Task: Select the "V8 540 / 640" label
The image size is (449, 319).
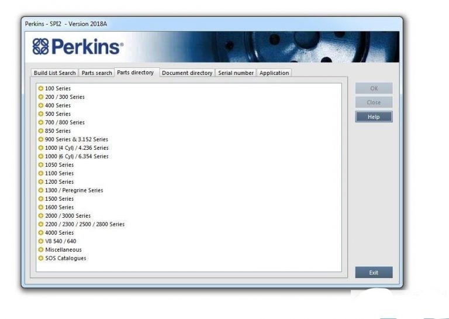Action: click(x=60, y=241)
